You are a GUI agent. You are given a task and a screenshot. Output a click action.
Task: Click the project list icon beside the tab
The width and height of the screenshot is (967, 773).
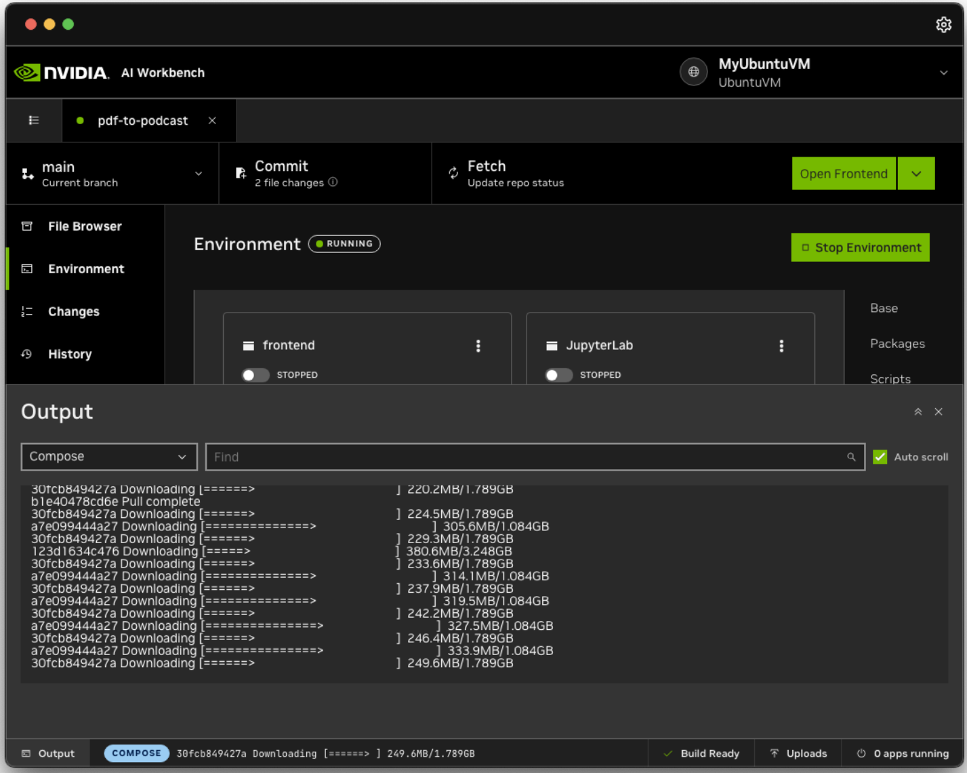(x=34, y=121)
